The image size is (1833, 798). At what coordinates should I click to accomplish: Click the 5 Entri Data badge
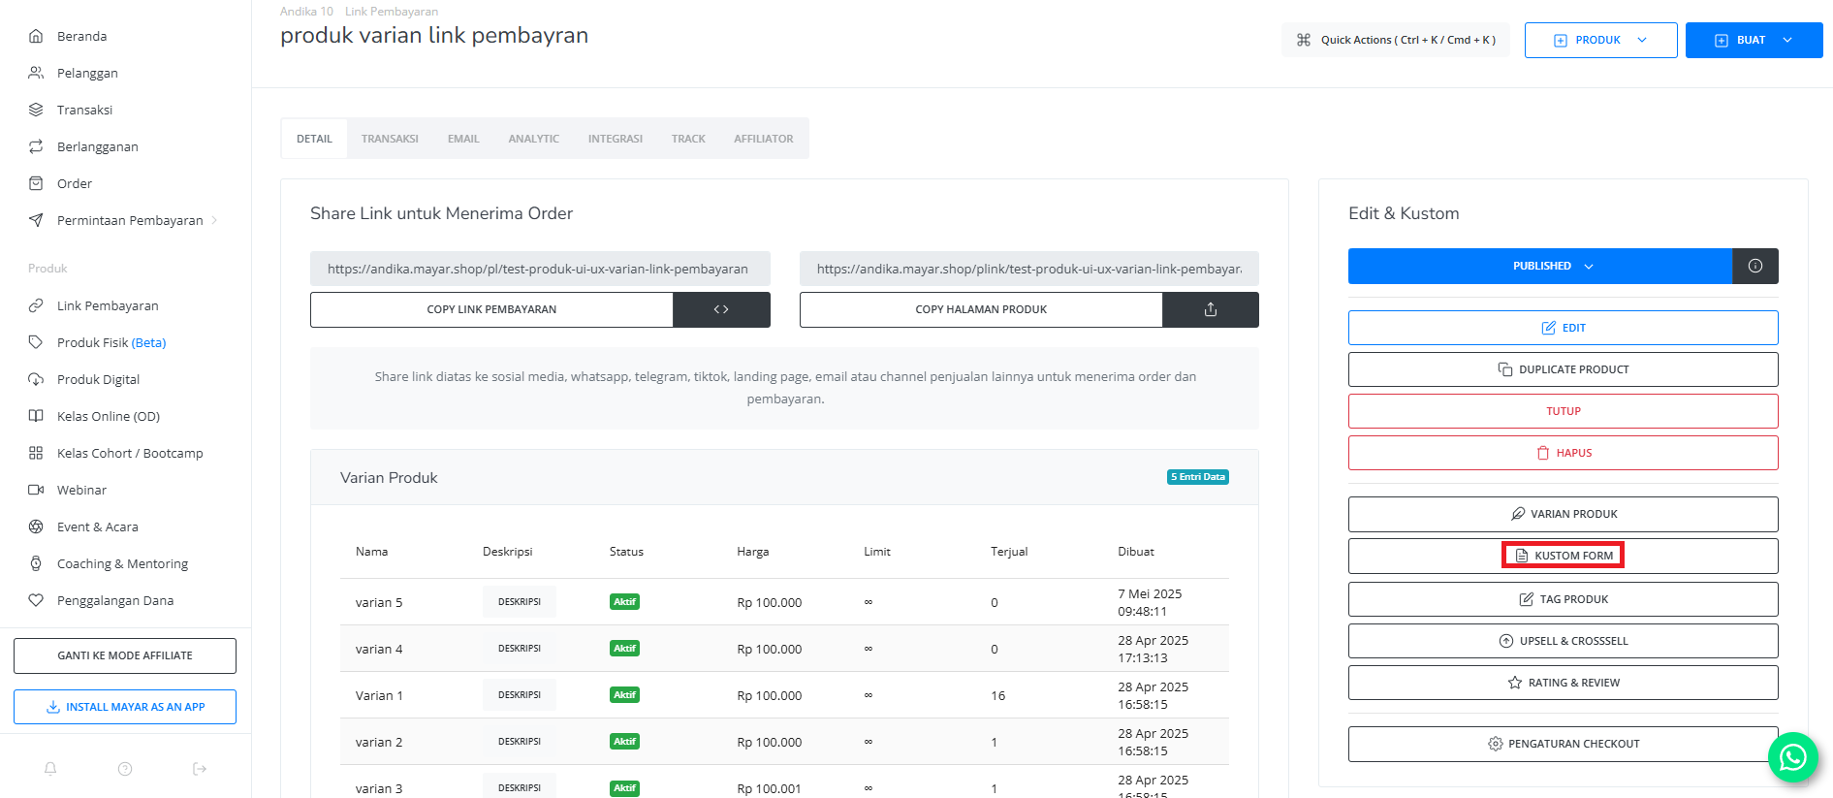1198,477
